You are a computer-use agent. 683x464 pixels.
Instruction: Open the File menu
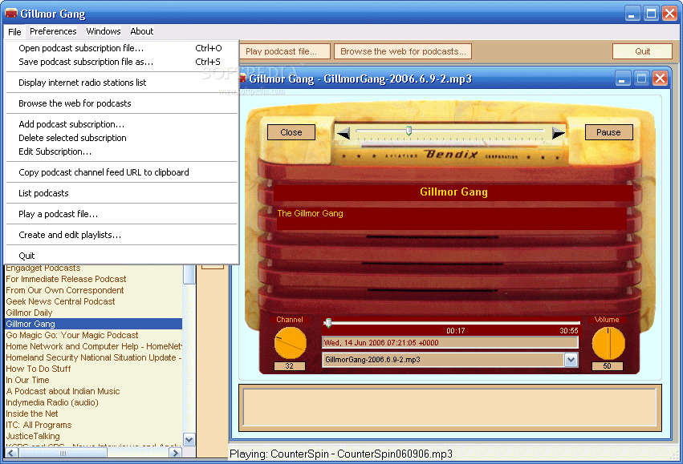click(x=14, y=31)
